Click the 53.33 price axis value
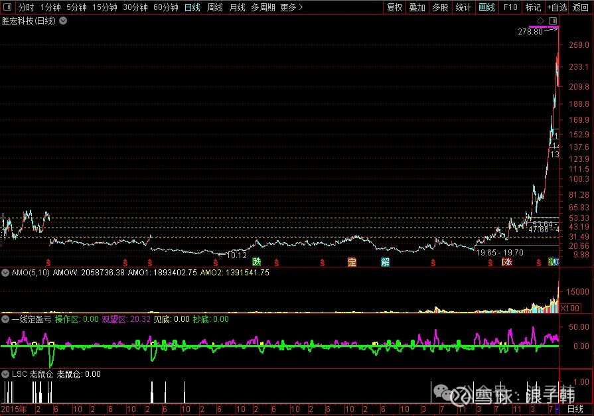The width and height of the screenshot is (594, 416). click(579, 218)
